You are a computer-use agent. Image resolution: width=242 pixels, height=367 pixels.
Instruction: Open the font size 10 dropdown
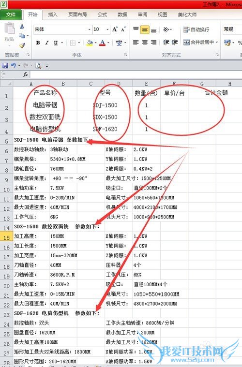click(x=107, y=29)
